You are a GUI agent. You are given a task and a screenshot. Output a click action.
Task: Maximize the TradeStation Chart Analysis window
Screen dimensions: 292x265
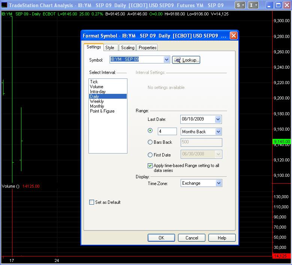pyautogui.click(x=278, y=5)
